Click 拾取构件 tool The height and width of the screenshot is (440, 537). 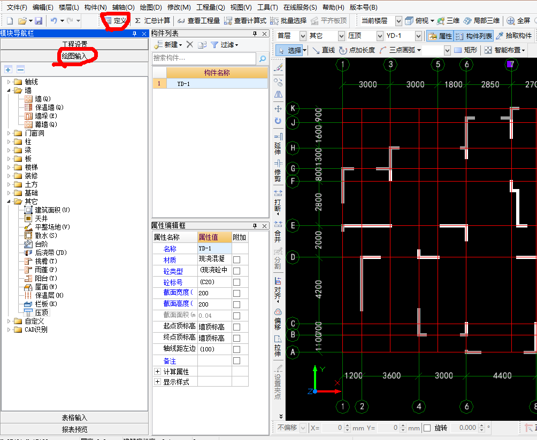pos(514,36)
